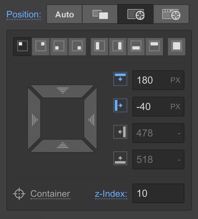The image size is (198, 219).
Task: Toggle the right offset icon
Action: pos(120,132)
